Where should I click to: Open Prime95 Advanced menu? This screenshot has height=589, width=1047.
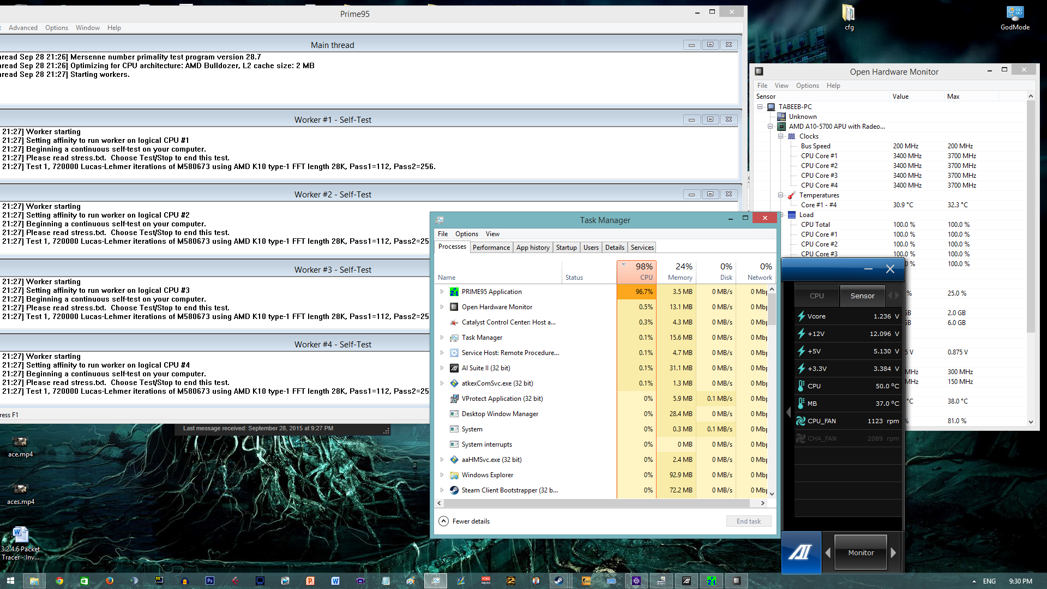23,28
